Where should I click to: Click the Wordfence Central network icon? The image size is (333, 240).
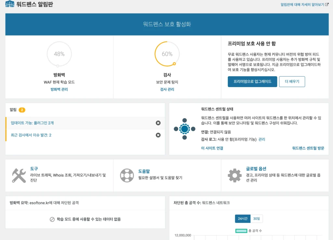point(184,129)
